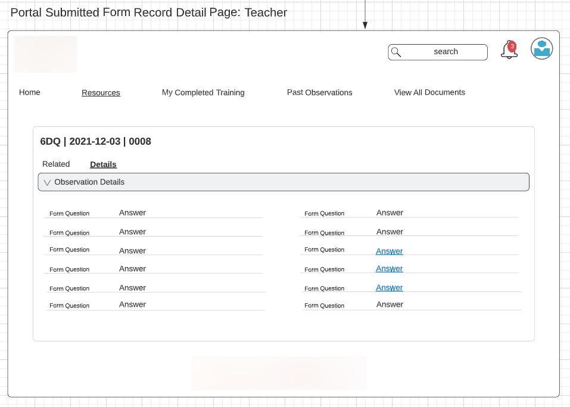This screenshot has height=407, width=570.
Task: Click the first blue Answer link
Action: [x=390, y=251]
